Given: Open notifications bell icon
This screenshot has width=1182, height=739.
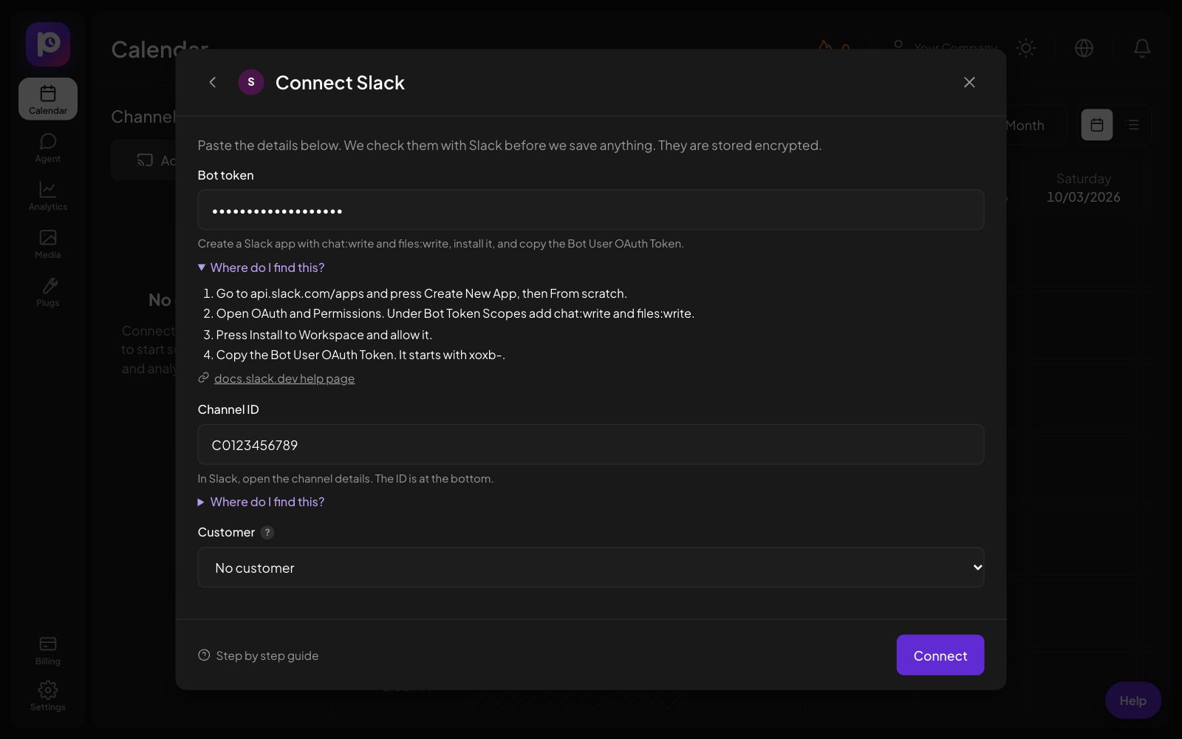Looking at the screenshot, I should coord(1141,48).
